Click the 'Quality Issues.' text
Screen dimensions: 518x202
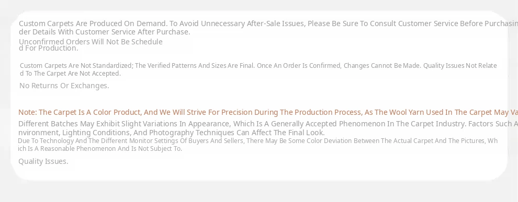click(43, 161)
